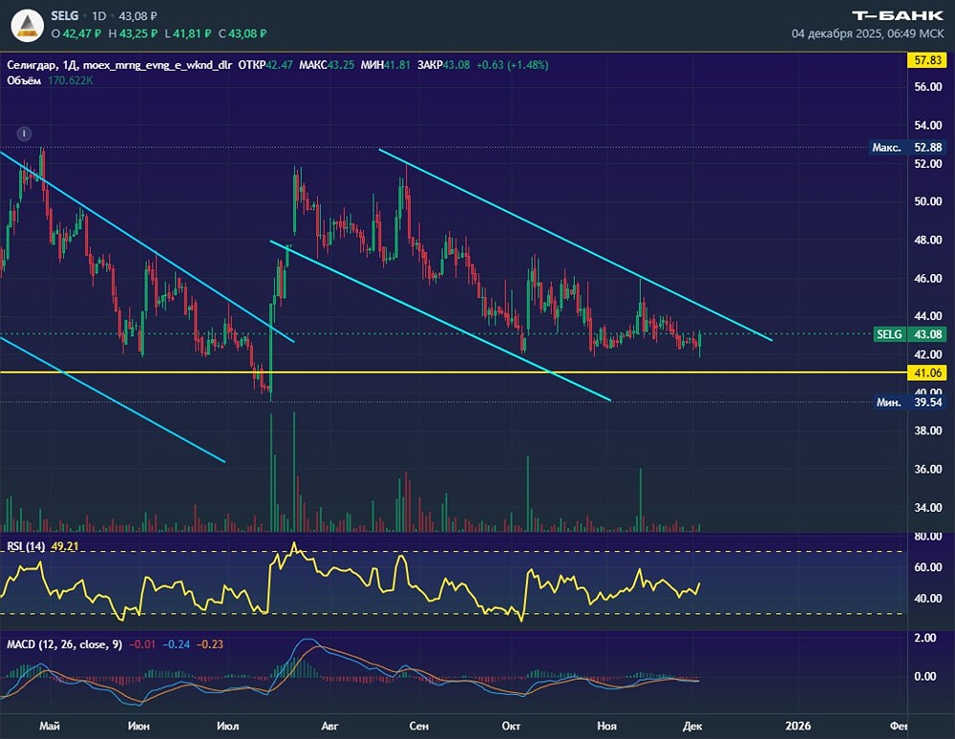Click the RSI value 49.21
This screenshot has width=955, height=739.
point(63,547)
